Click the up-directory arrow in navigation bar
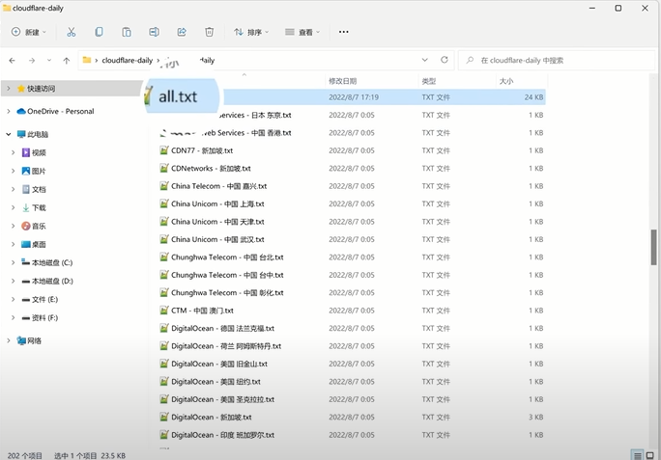661x460 pixels. [x=66, y=60]
